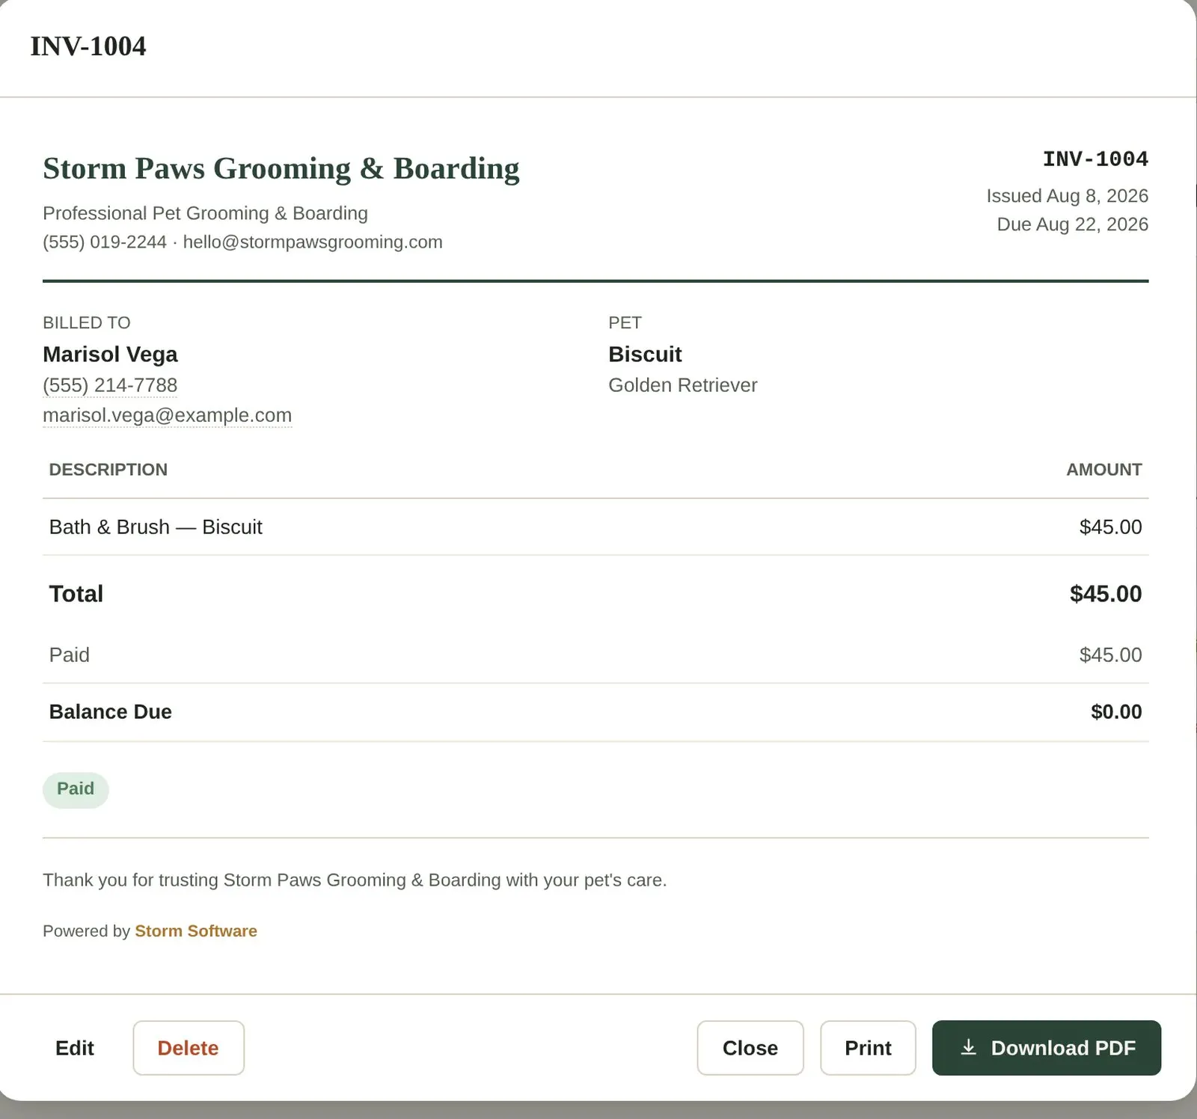The width and height of the screenshot is (1197, 1119).
Task: Click the $0.00 balance due amount
Action: tap(1116, 712)
